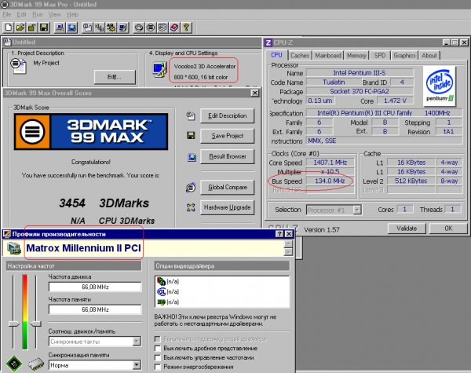471x373 pixels.
Task: Click the OK button in CPU-Z
Action: click(x=448, y=229)
